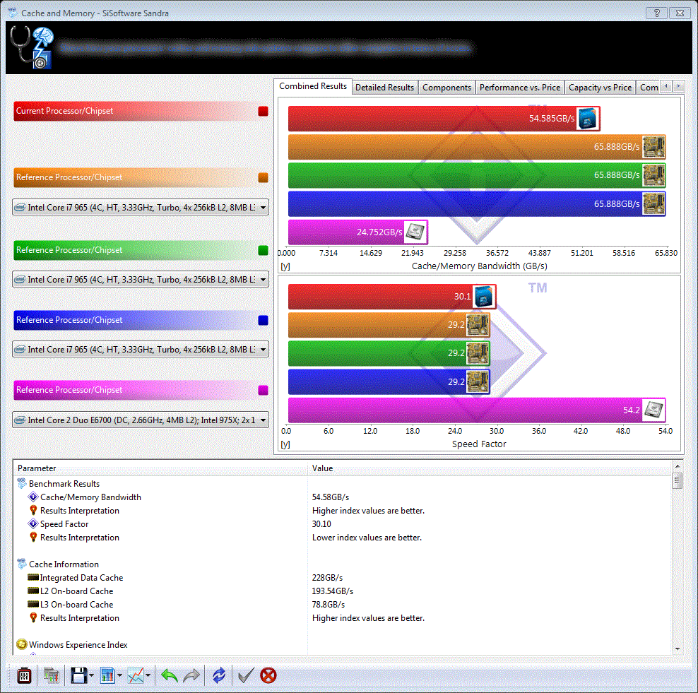
Task: Open the line graph icon's dropdown arrow
Action: click(148, 675)
